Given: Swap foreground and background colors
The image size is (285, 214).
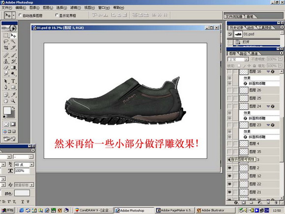Looking at the screenshot, I should 13,108.
